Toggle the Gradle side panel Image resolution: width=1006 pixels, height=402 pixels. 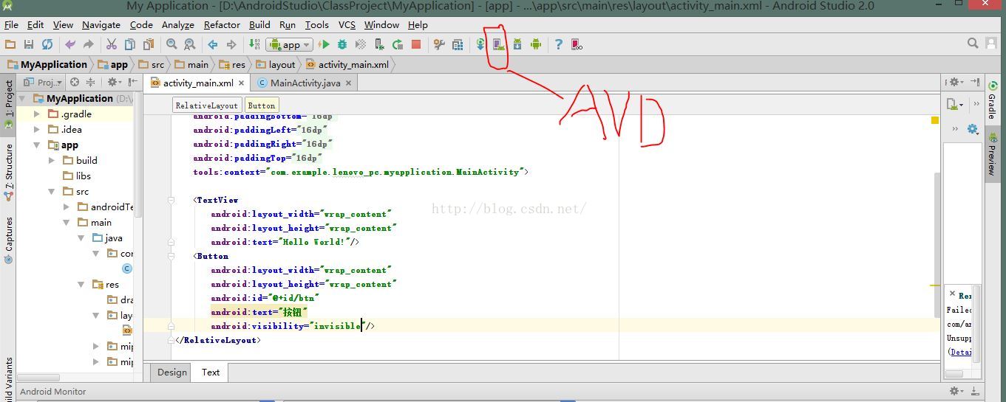click(992, 102)
